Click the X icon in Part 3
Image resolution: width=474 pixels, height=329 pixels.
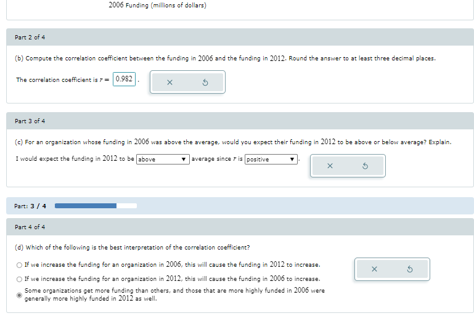[330, 166]
